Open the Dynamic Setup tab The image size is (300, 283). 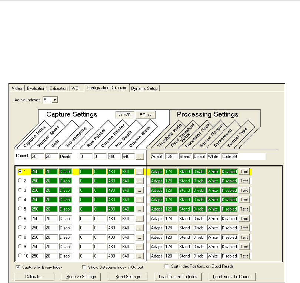[144, 88]
